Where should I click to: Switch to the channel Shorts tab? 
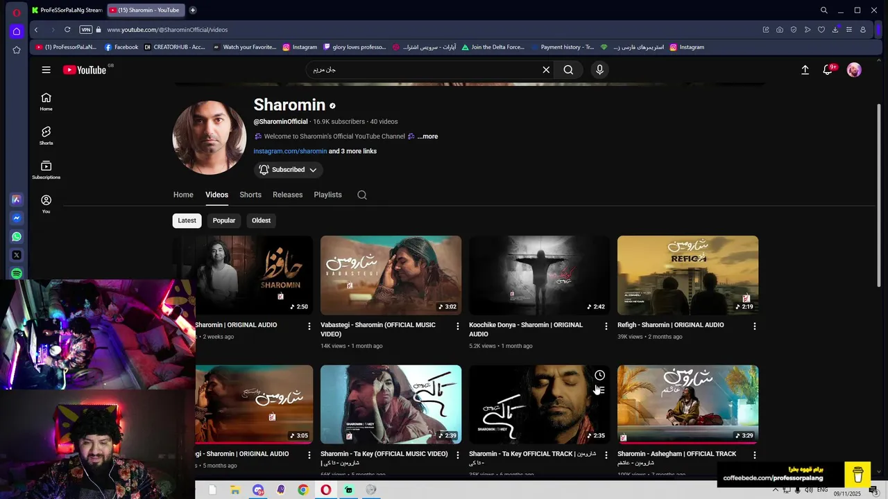[250, 195]
